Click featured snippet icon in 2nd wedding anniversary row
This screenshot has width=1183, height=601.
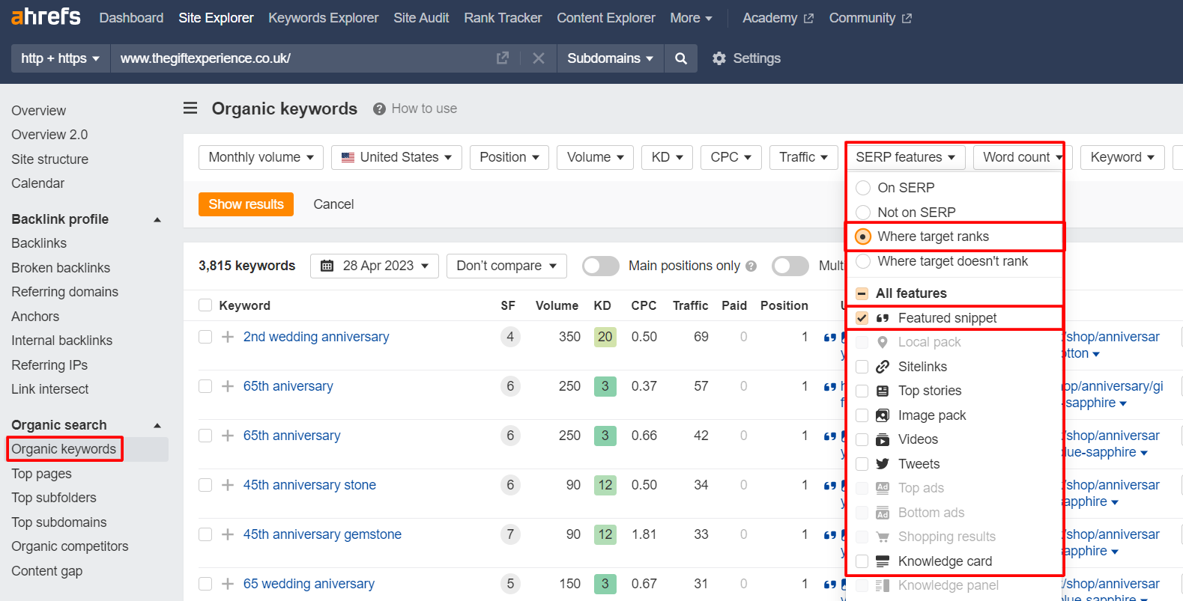[829, 338]
